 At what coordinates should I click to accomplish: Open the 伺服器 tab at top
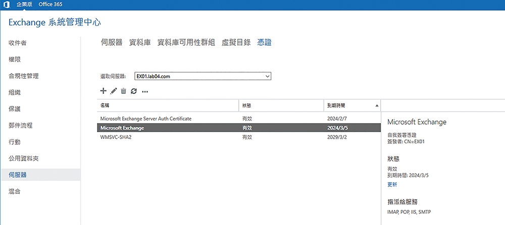pyautogui.click(x=112, y=43)
